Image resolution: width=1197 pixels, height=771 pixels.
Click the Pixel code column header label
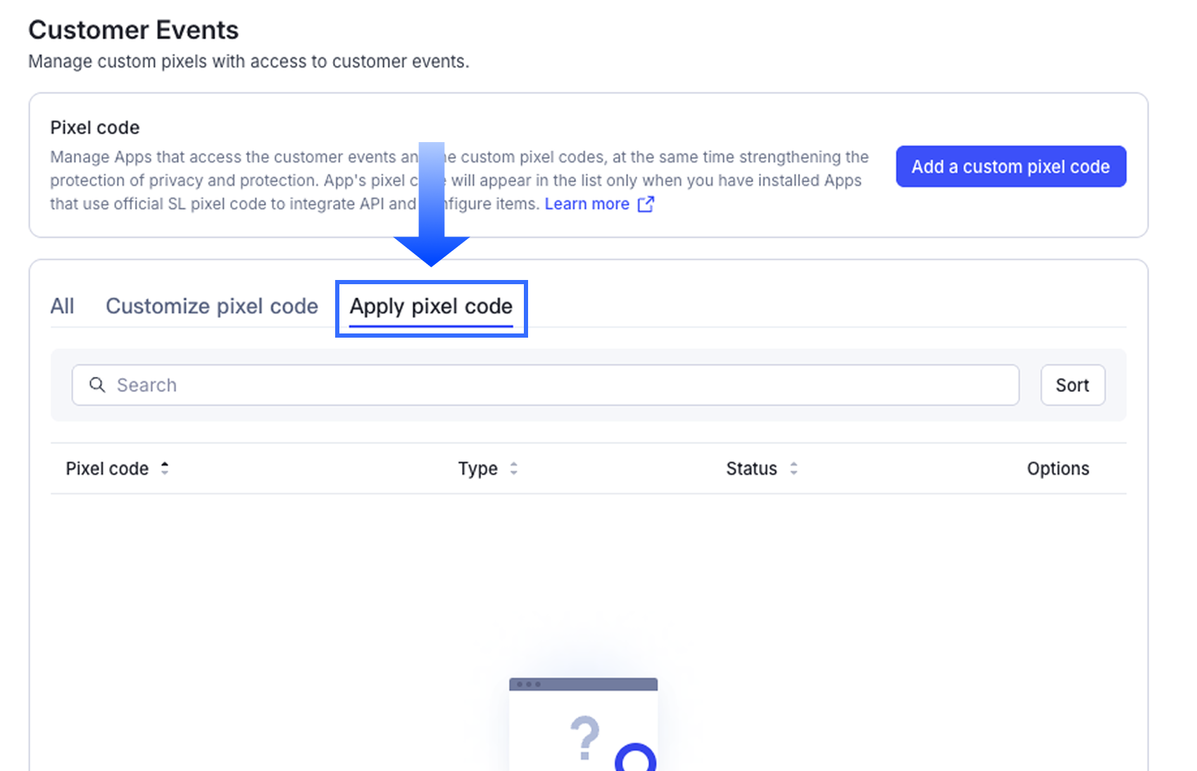point(107,469)
